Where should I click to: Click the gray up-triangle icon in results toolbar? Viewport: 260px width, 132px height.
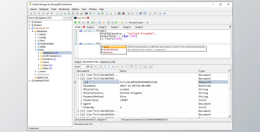(x=117, y=66)
